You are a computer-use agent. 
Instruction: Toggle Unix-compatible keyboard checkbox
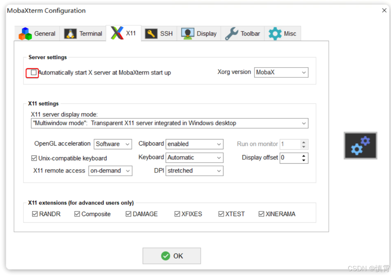pos(34,158)
